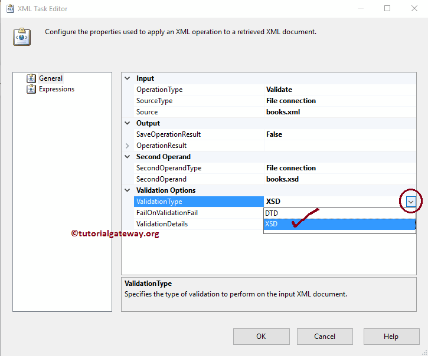Click the XML Task Editor title icon

pos(11,9)
